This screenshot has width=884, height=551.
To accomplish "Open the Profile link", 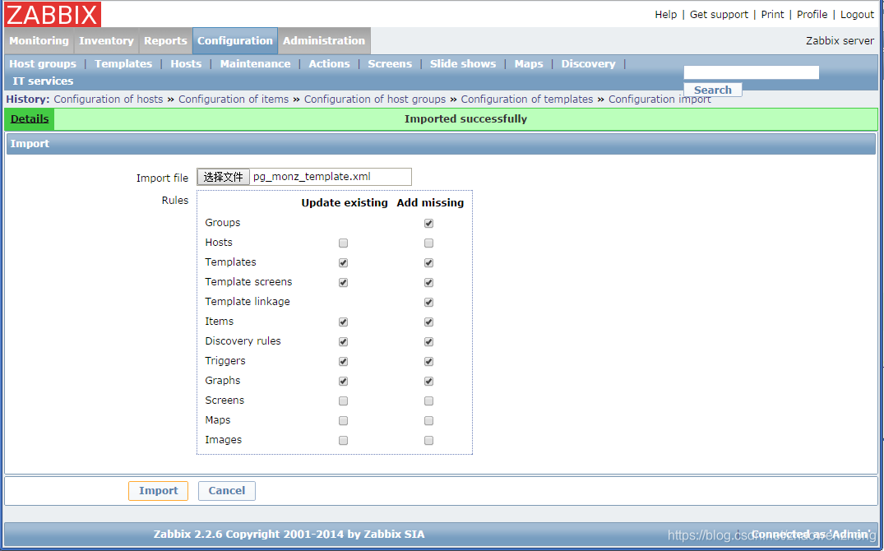I will coord(812,15).
